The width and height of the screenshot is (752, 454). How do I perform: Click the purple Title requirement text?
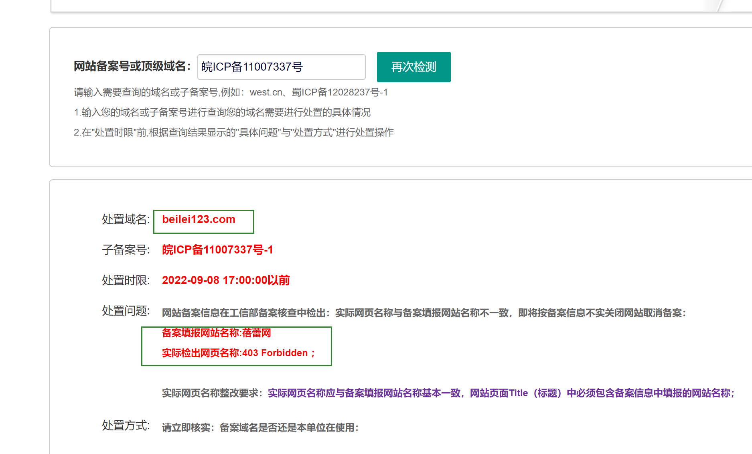501,393
